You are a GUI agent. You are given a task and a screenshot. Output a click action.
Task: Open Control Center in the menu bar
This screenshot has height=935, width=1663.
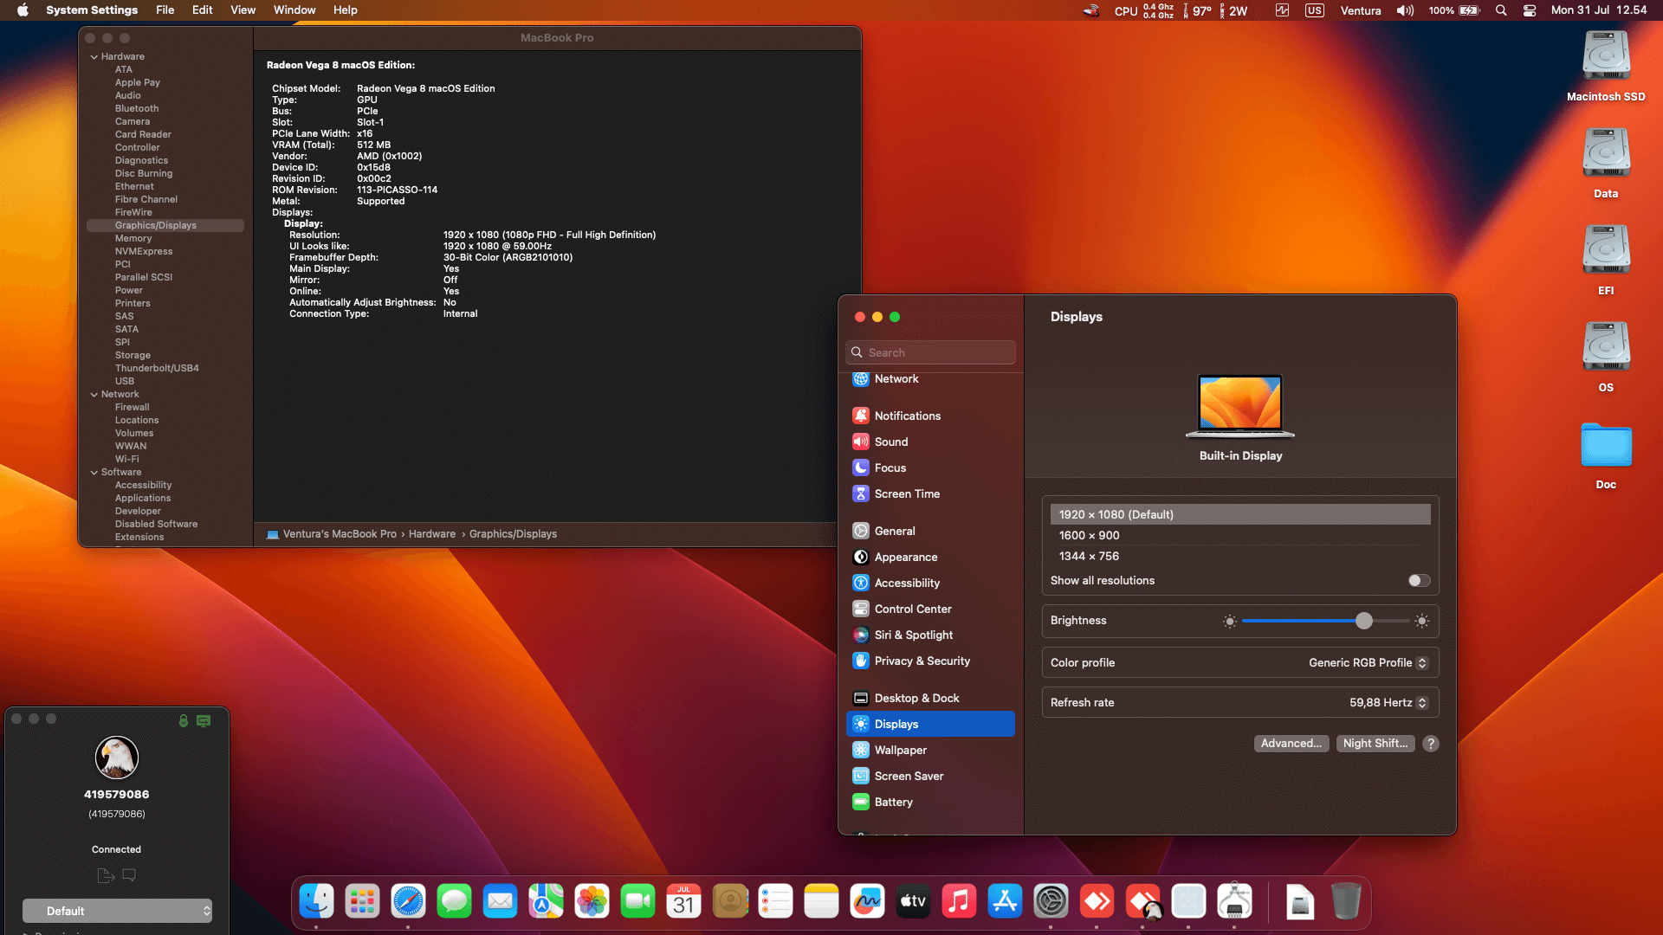[x=1530, y=10]
